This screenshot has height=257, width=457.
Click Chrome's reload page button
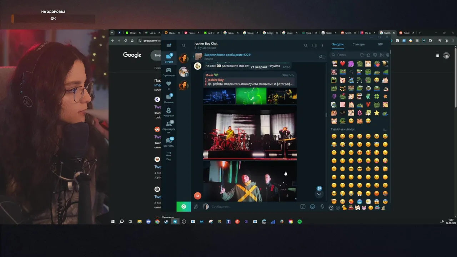click(x=125, y=41)
